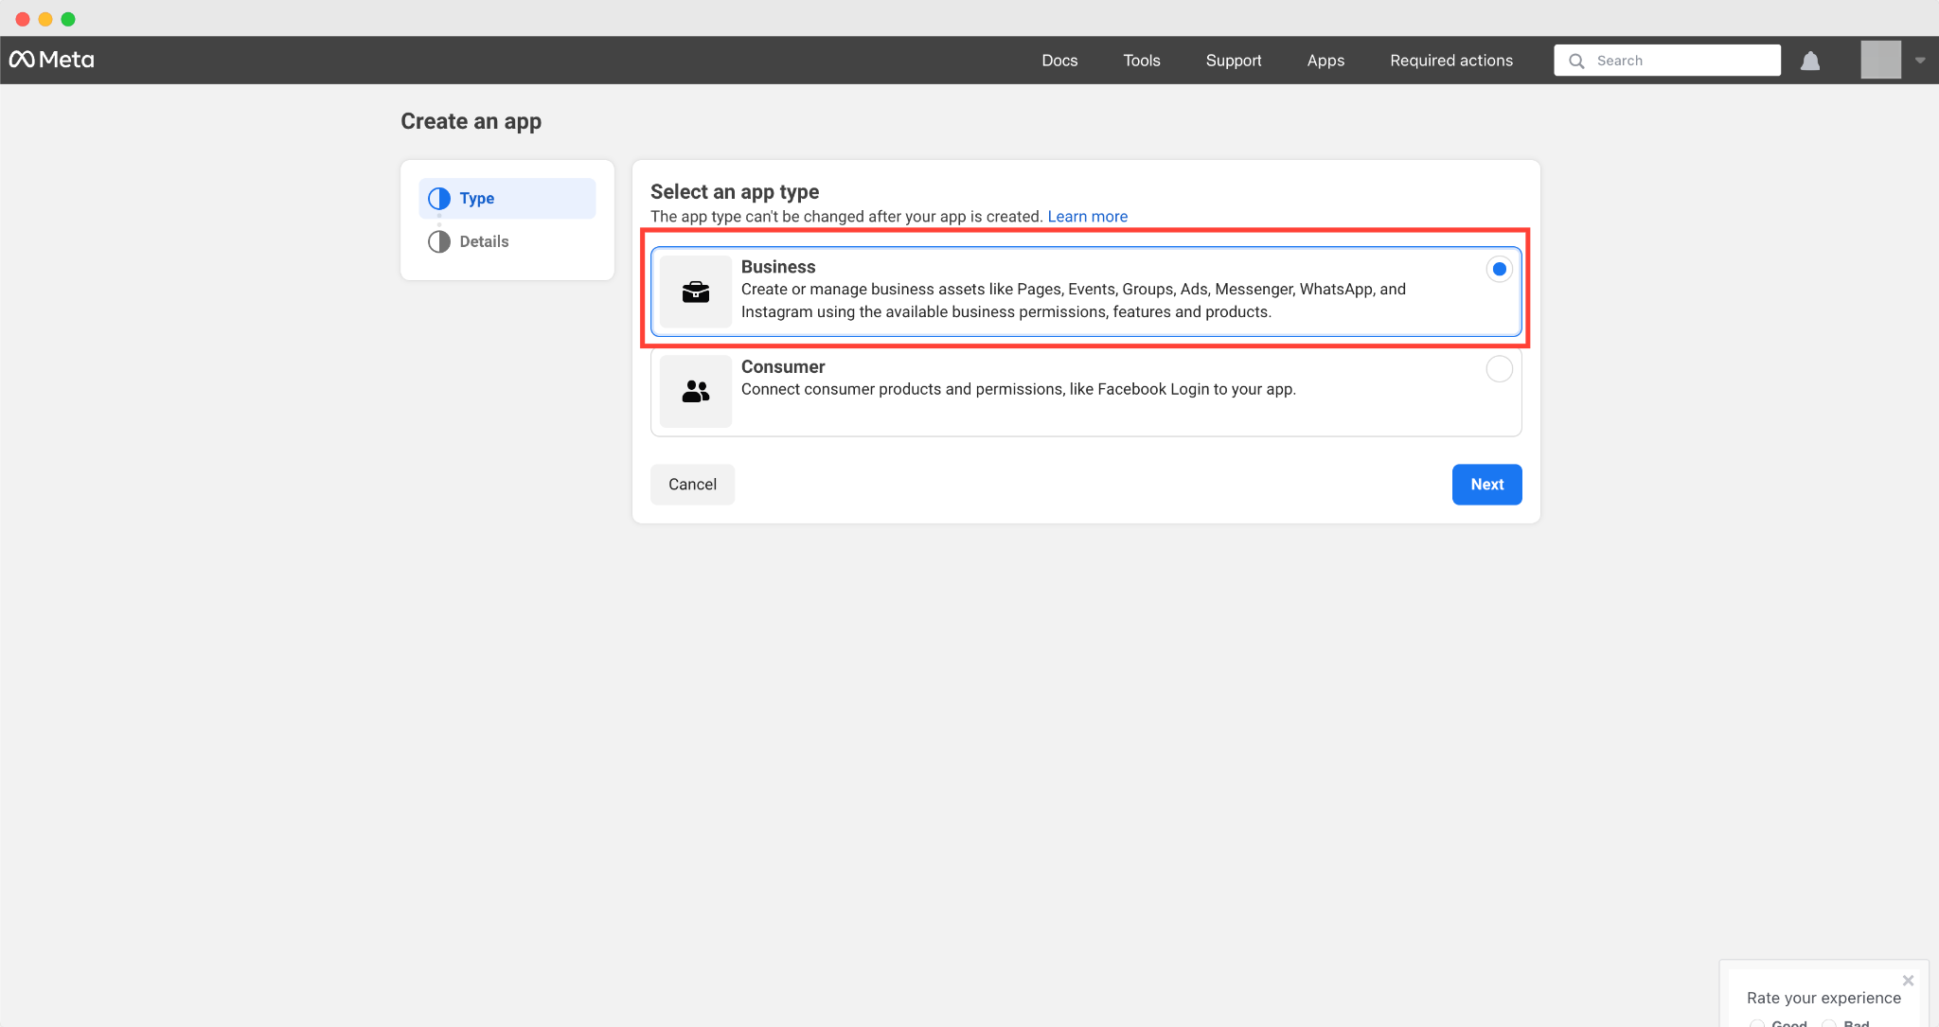Image resolution: width=1939 pixels, height=1027 pixels.
Task: Expand the account dropdown arrow
Action: click(x=1920, y=61)
